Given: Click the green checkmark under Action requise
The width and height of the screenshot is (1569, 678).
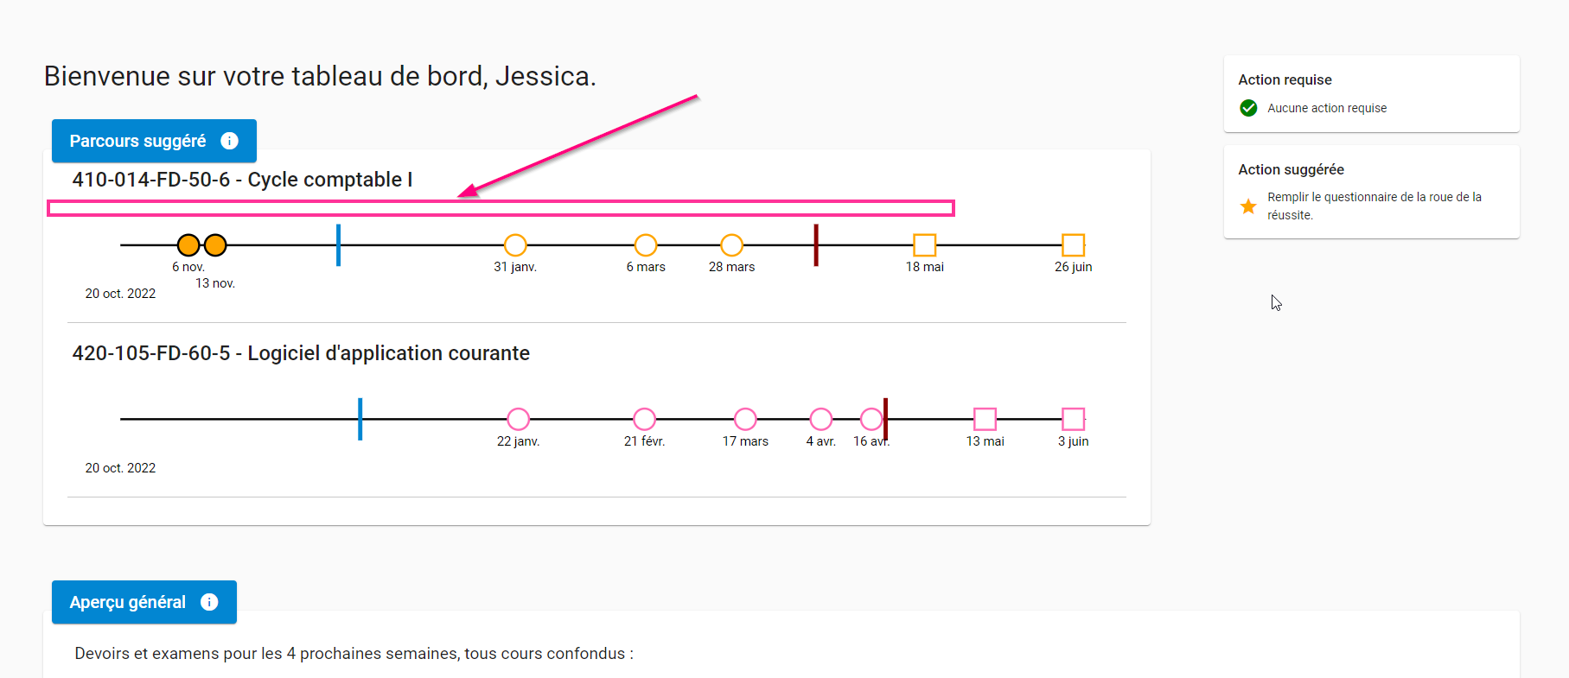Looking at the screenshot, I should (1248, 108).
